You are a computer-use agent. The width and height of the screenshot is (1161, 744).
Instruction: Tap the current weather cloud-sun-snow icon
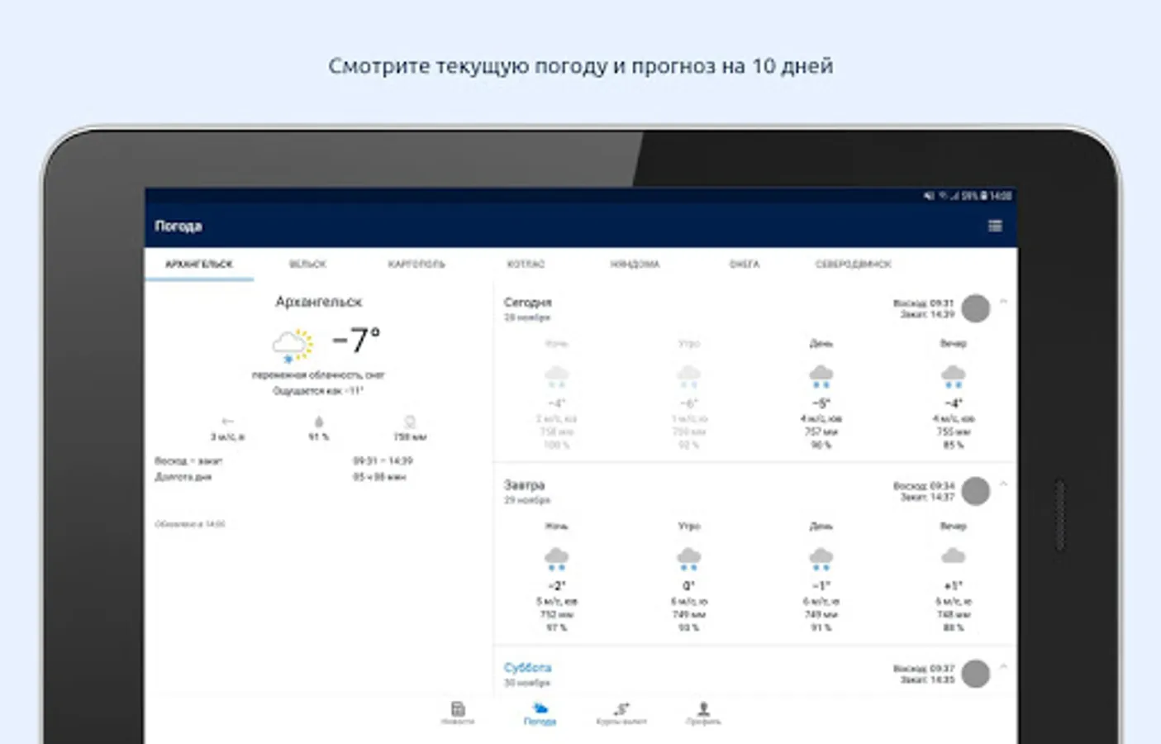click(x=293, y=346)
